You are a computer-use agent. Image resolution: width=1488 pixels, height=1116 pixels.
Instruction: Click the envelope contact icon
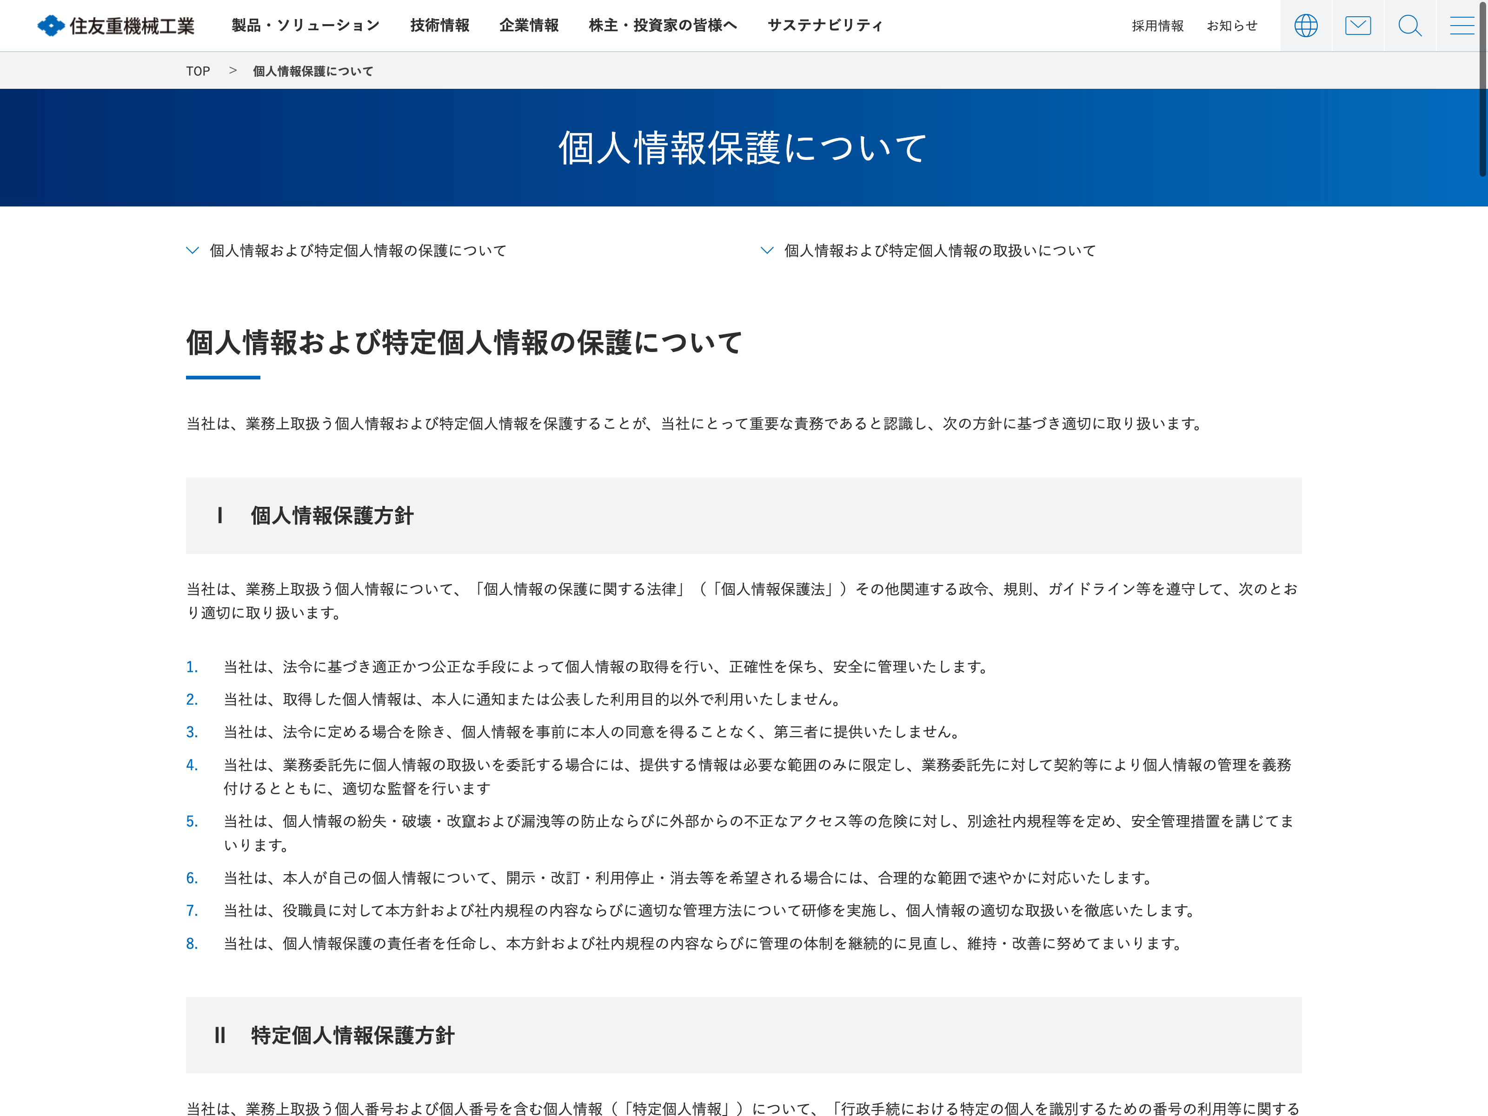[x=1357, y=26]
